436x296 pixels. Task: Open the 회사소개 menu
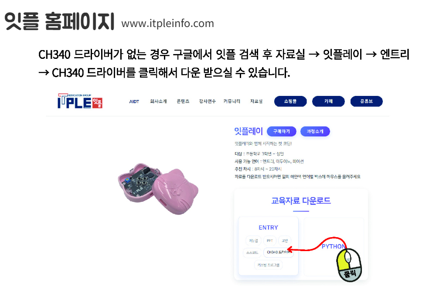(158, 101)
